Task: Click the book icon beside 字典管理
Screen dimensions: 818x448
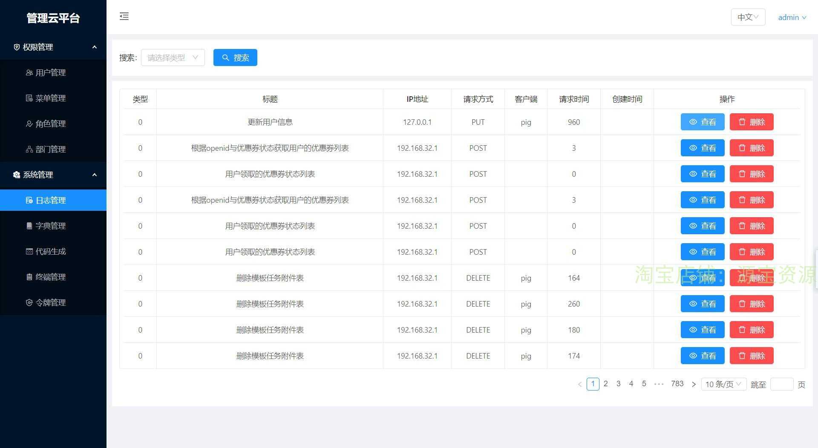Action: click(x=29, y=226)
